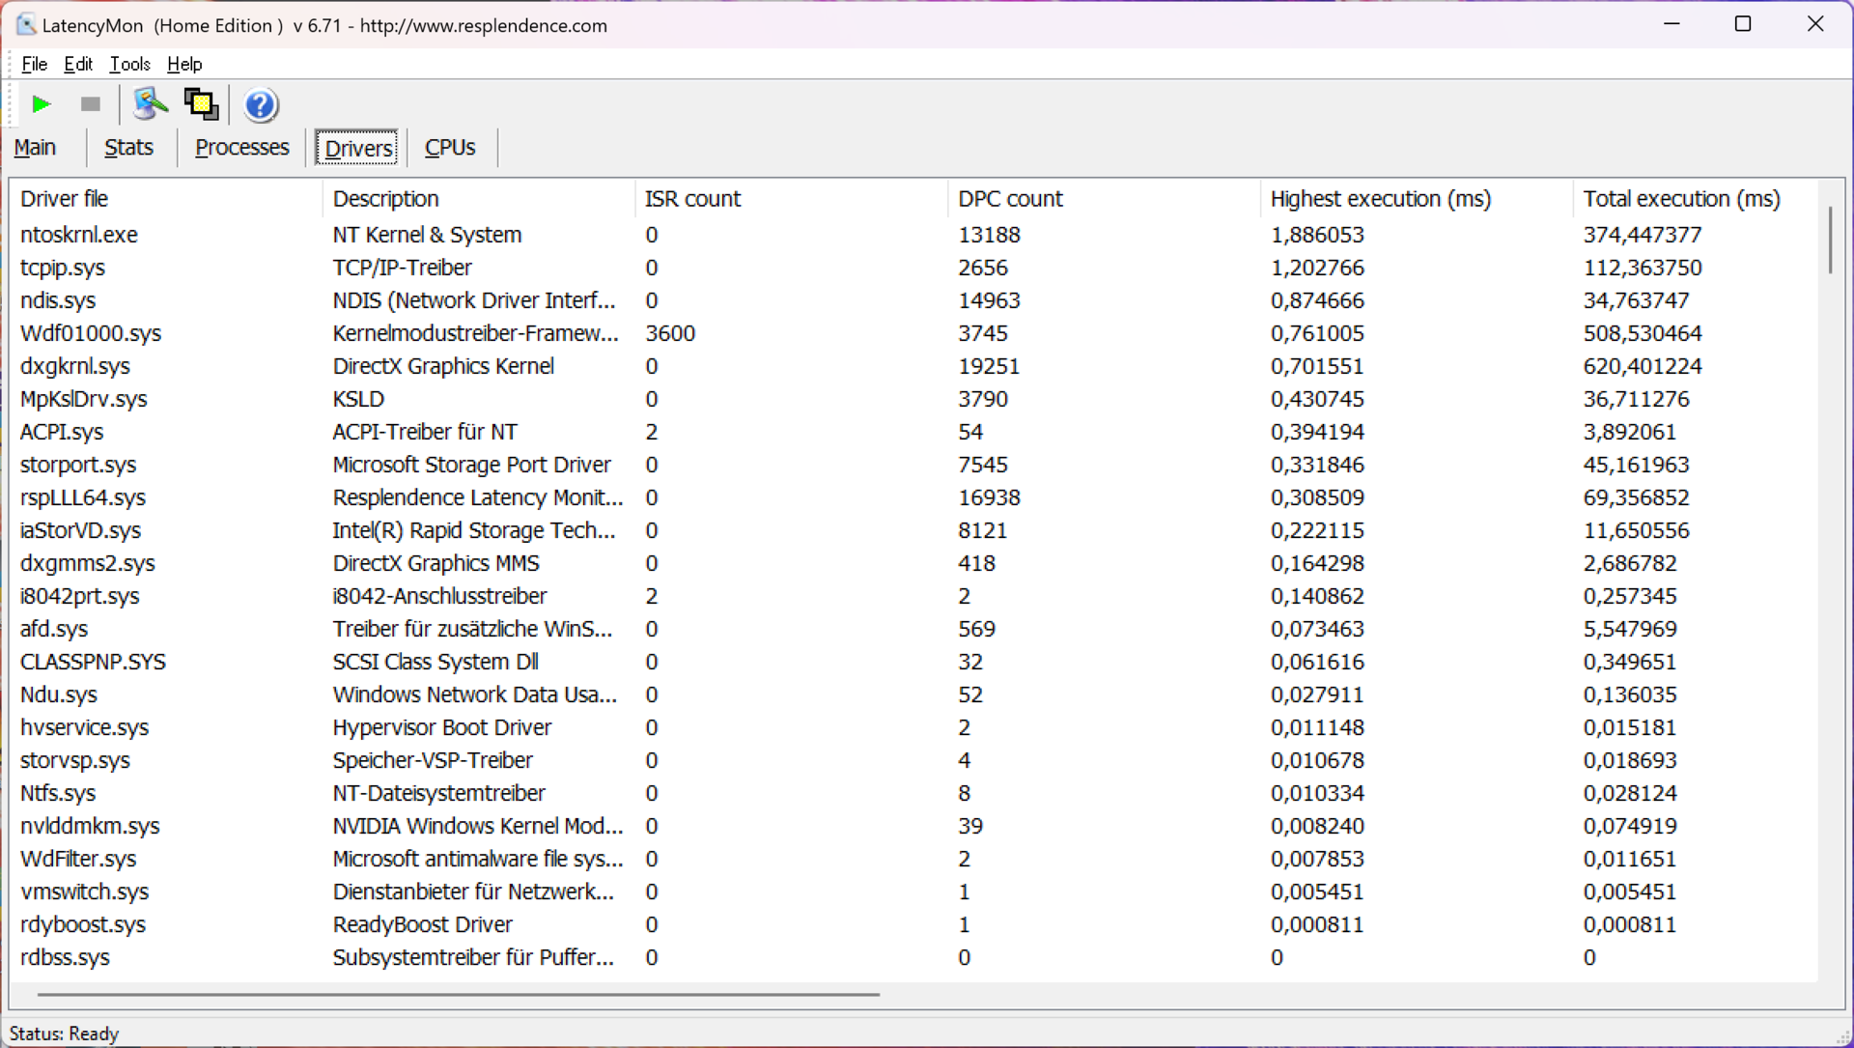1854x1048 pixels.
Task: Start the latency monitor with green play
Action: point(41,104)
